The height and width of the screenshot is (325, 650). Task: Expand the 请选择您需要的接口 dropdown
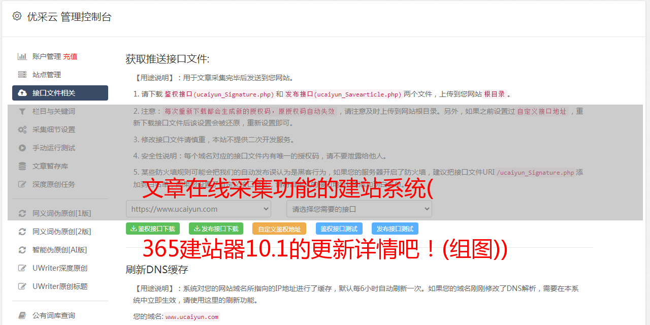click(359, 209)
